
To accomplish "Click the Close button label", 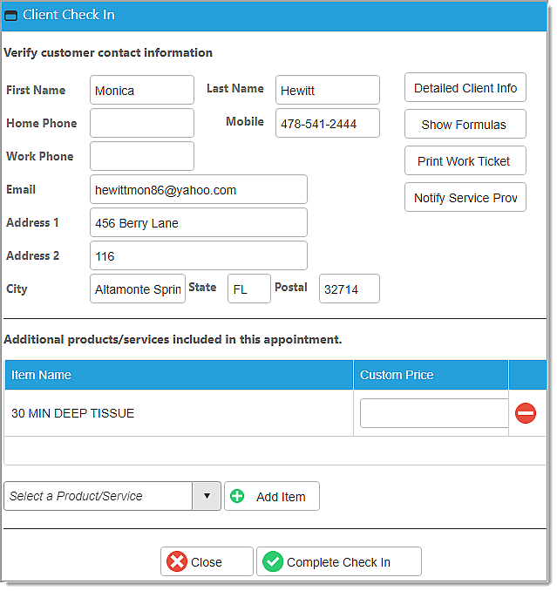I will click(x=206, y=562).
